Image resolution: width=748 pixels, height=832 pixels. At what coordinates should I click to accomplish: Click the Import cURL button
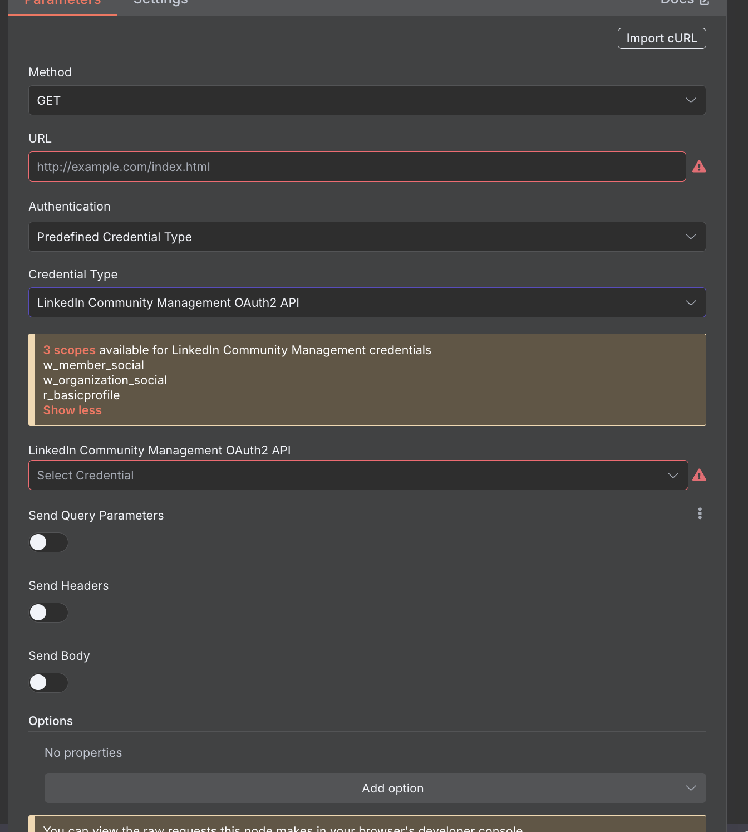pos(662,38)
